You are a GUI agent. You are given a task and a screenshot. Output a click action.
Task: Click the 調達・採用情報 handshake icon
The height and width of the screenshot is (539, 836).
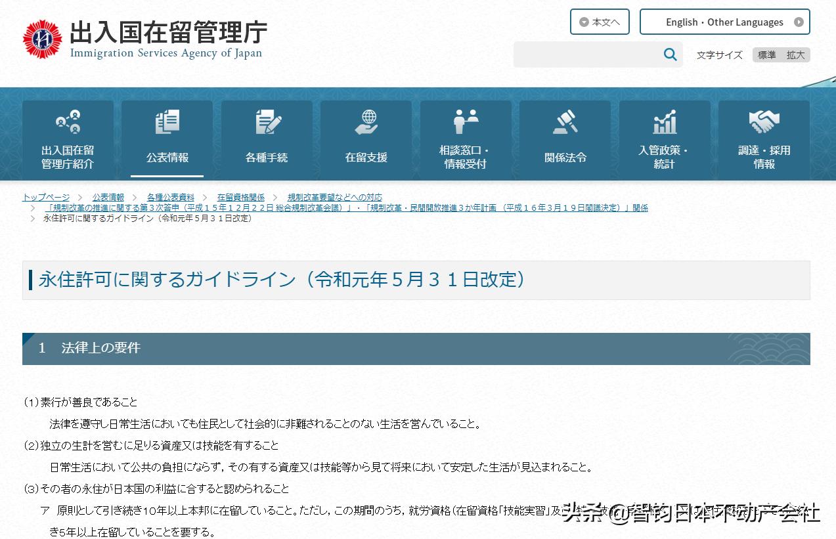764,121
